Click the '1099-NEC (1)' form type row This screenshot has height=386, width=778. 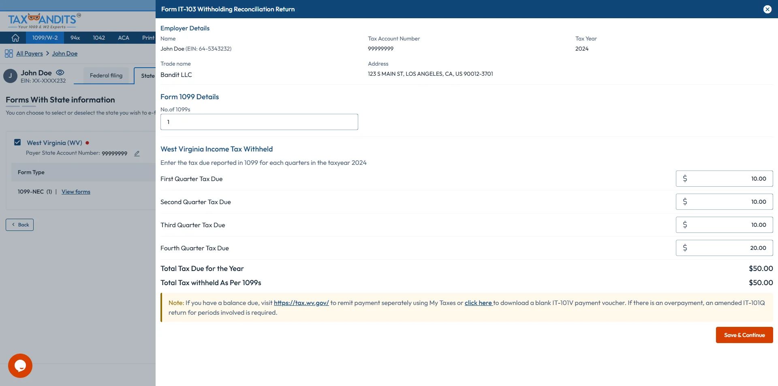point(35,192)
